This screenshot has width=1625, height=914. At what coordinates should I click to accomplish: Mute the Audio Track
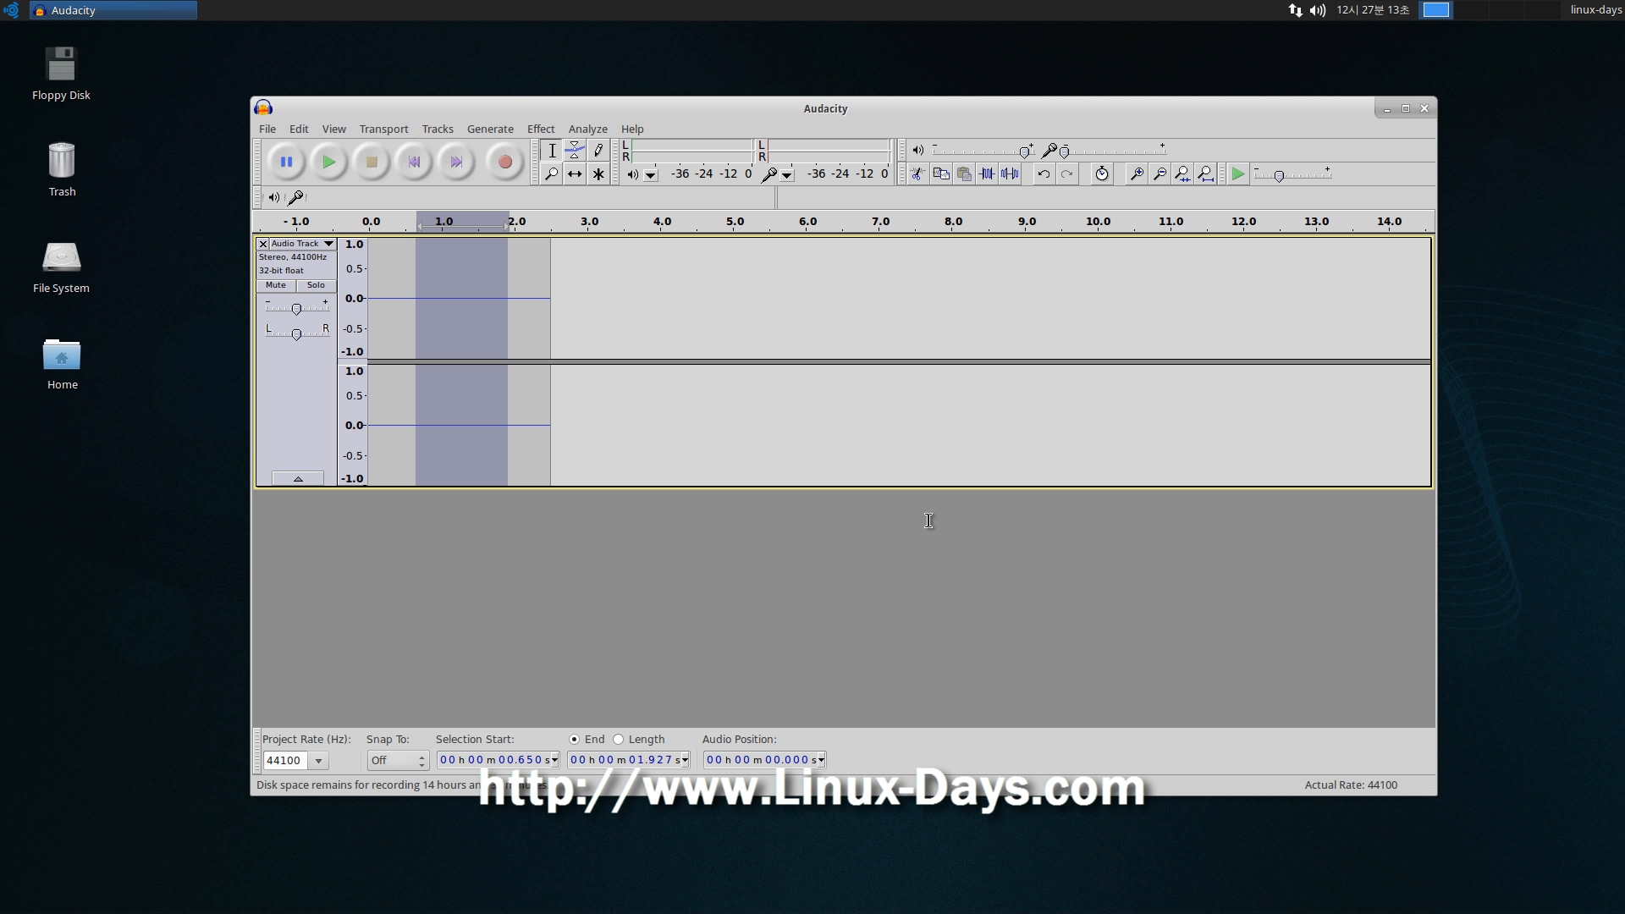[276, 285]
